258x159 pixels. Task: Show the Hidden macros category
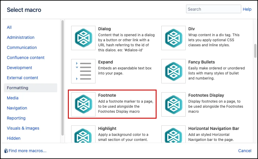[x=13, y=138]
